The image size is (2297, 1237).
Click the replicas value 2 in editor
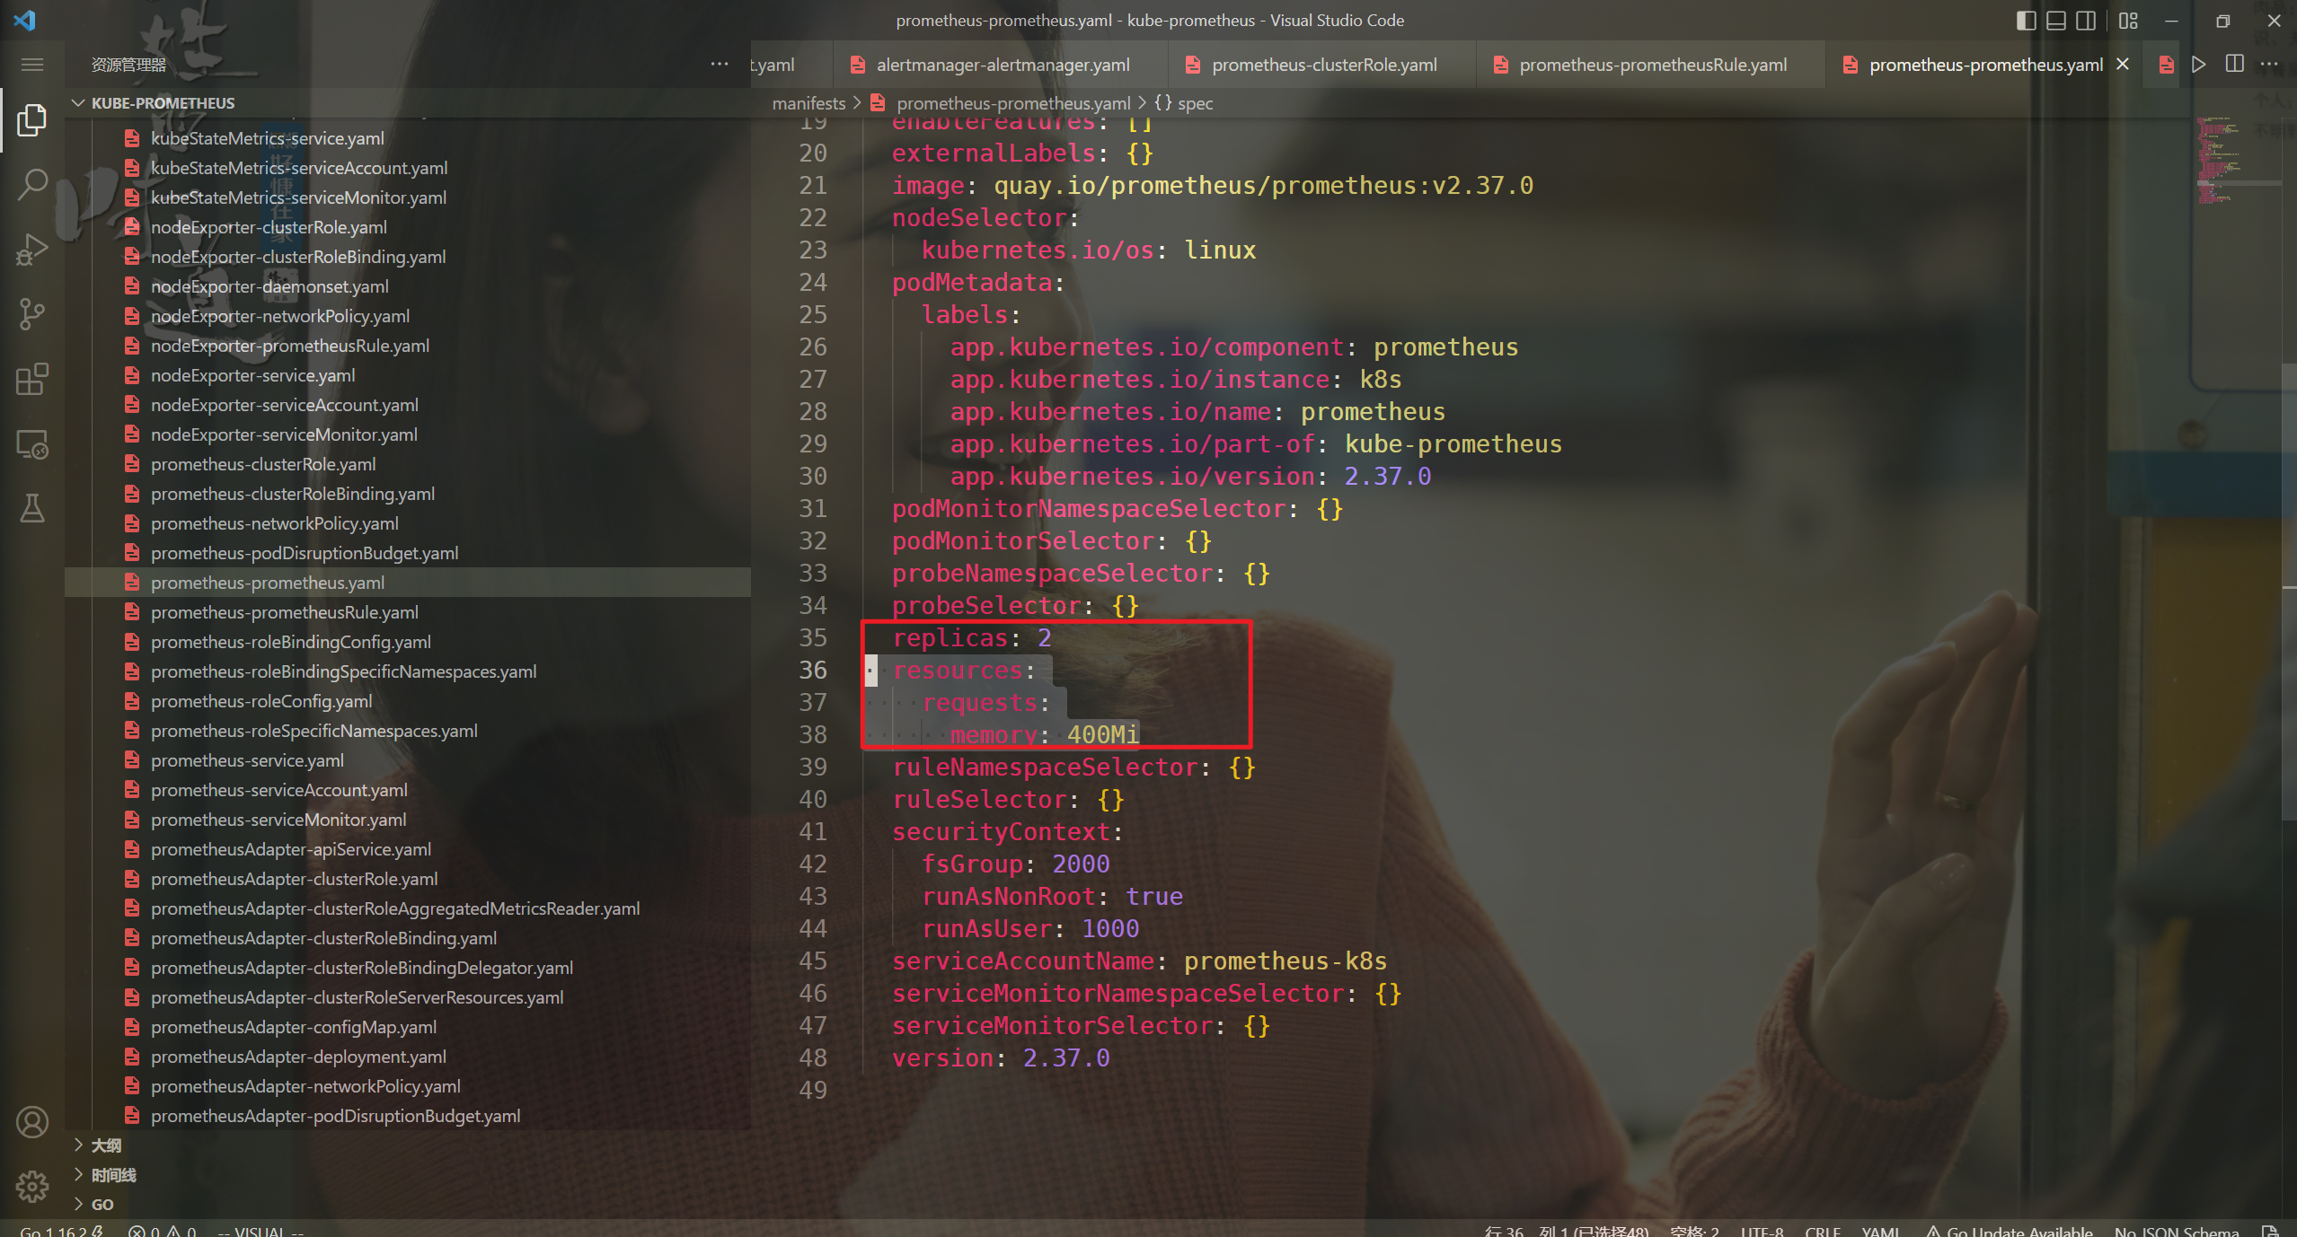click(1044, 638)
